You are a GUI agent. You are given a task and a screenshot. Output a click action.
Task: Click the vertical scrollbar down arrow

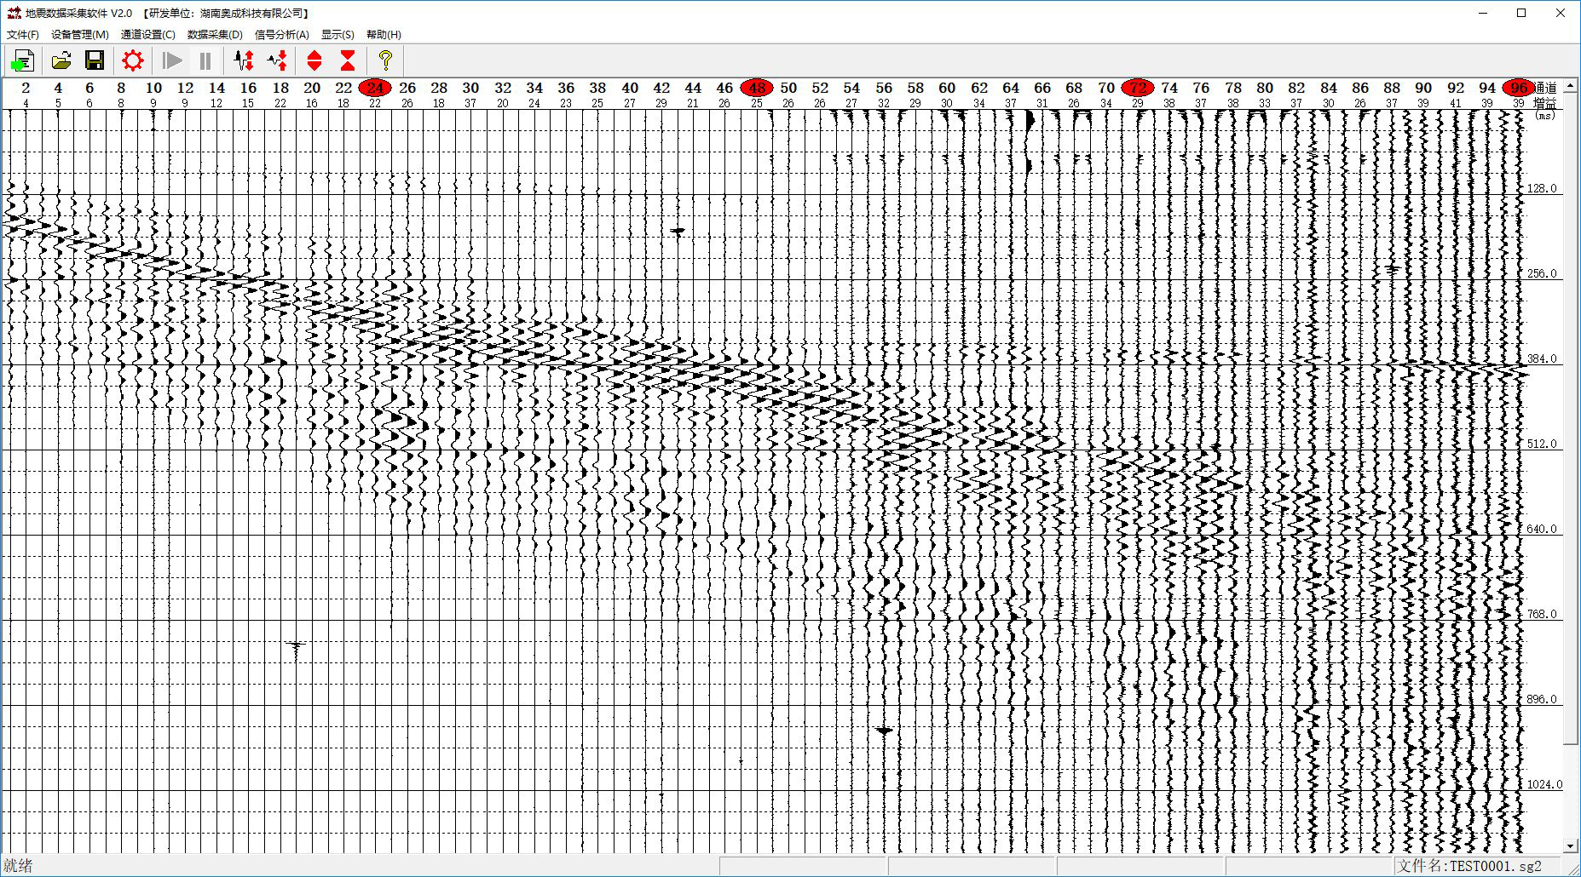click(x=1571, y=845)
